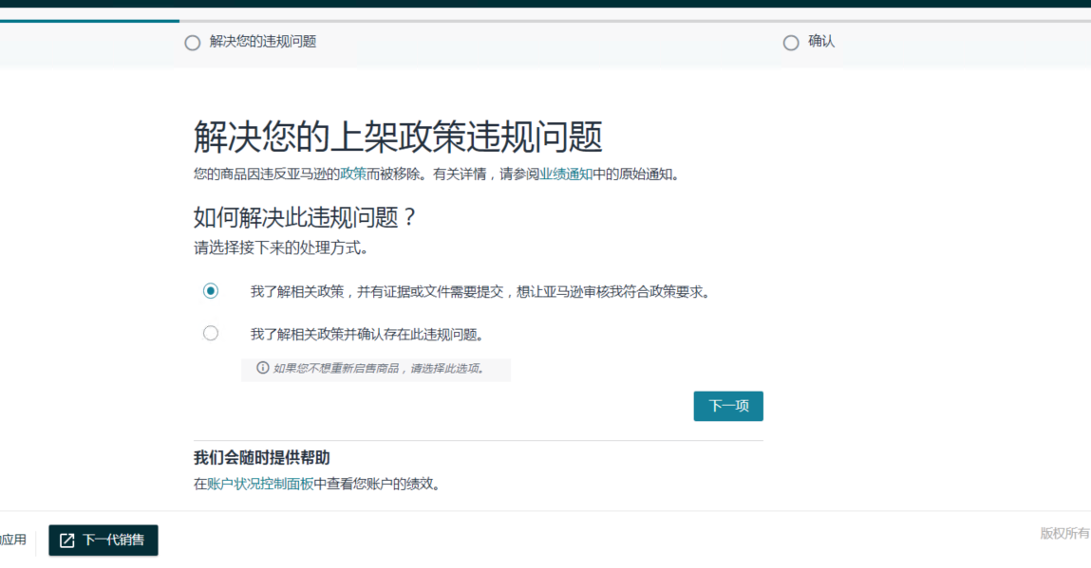The image size is (1091, 568).
Task: Click the text 请选择接下来的处理方式。
Action: pos(282,248)
